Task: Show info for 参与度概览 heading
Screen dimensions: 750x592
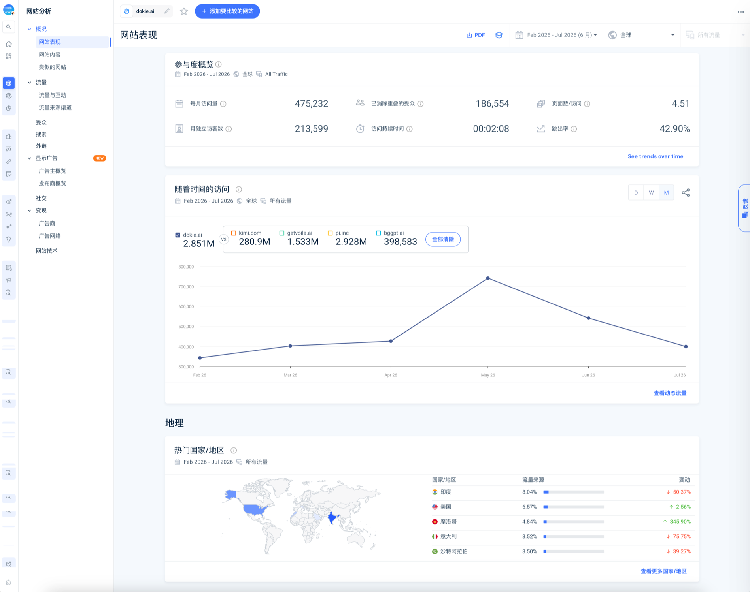Action: [219, 64]
